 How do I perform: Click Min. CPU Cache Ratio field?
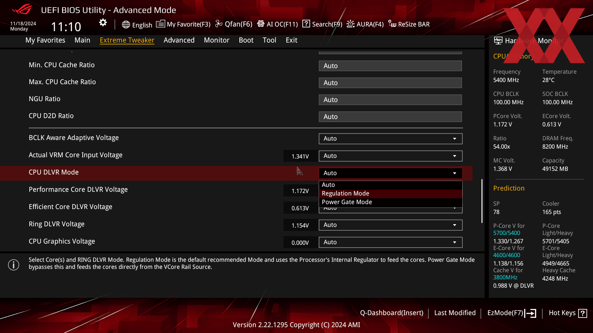390,66
